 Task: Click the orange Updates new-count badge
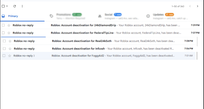pyautogui.click(x=169, y=15)
